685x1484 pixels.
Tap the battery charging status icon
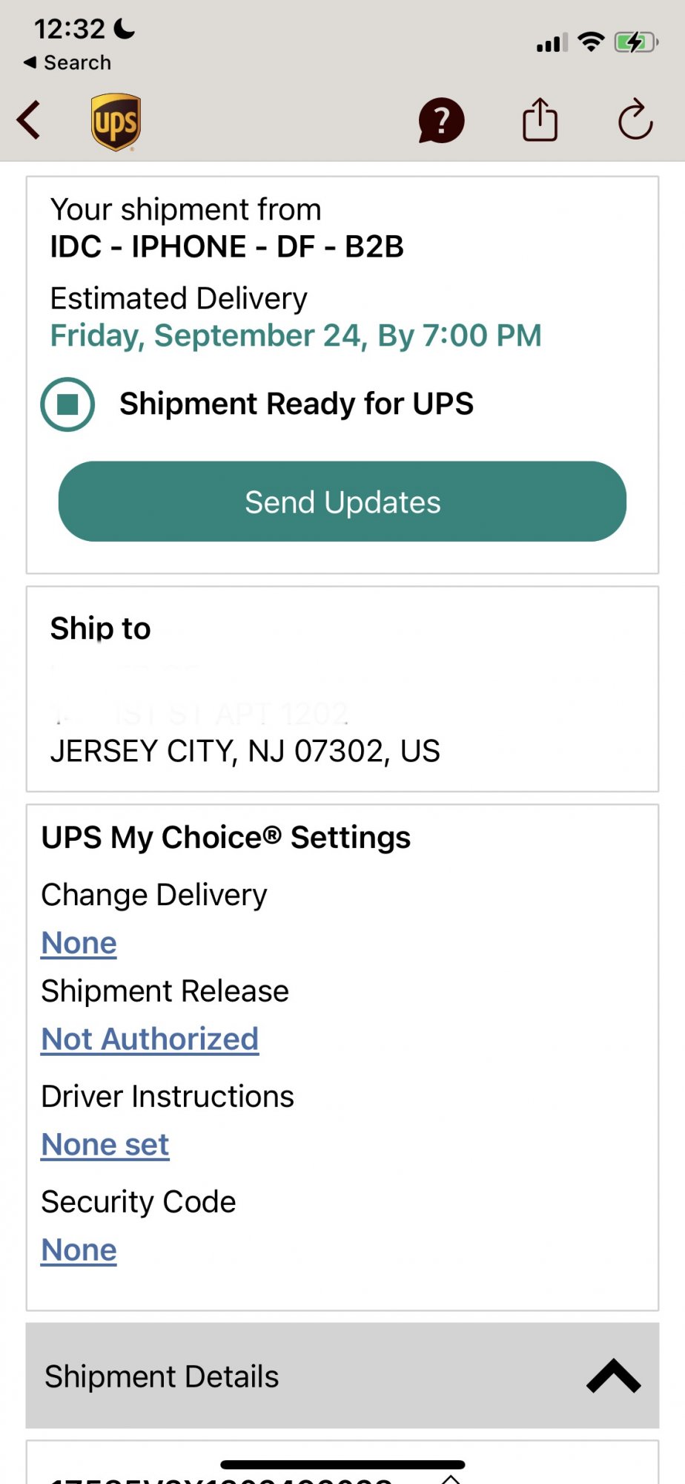pyautogui.click(x=635, y=42)
